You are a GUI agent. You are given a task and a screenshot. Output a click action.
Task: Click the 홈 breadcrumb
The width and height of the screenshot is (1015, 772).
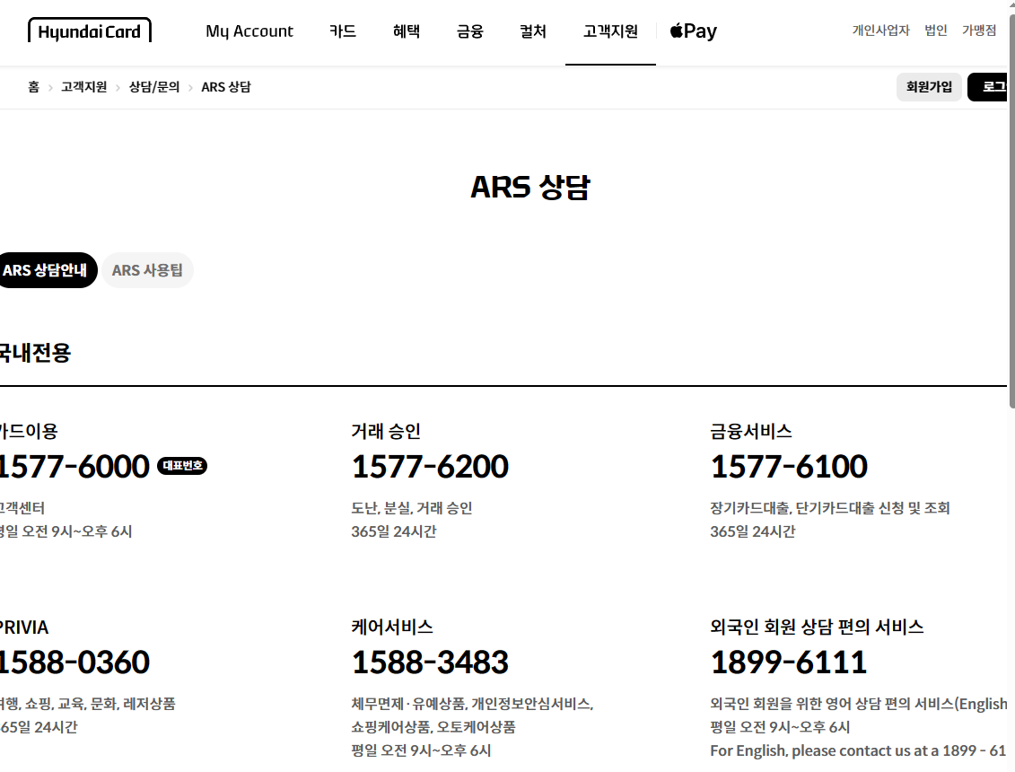click(x=34, y=87)
